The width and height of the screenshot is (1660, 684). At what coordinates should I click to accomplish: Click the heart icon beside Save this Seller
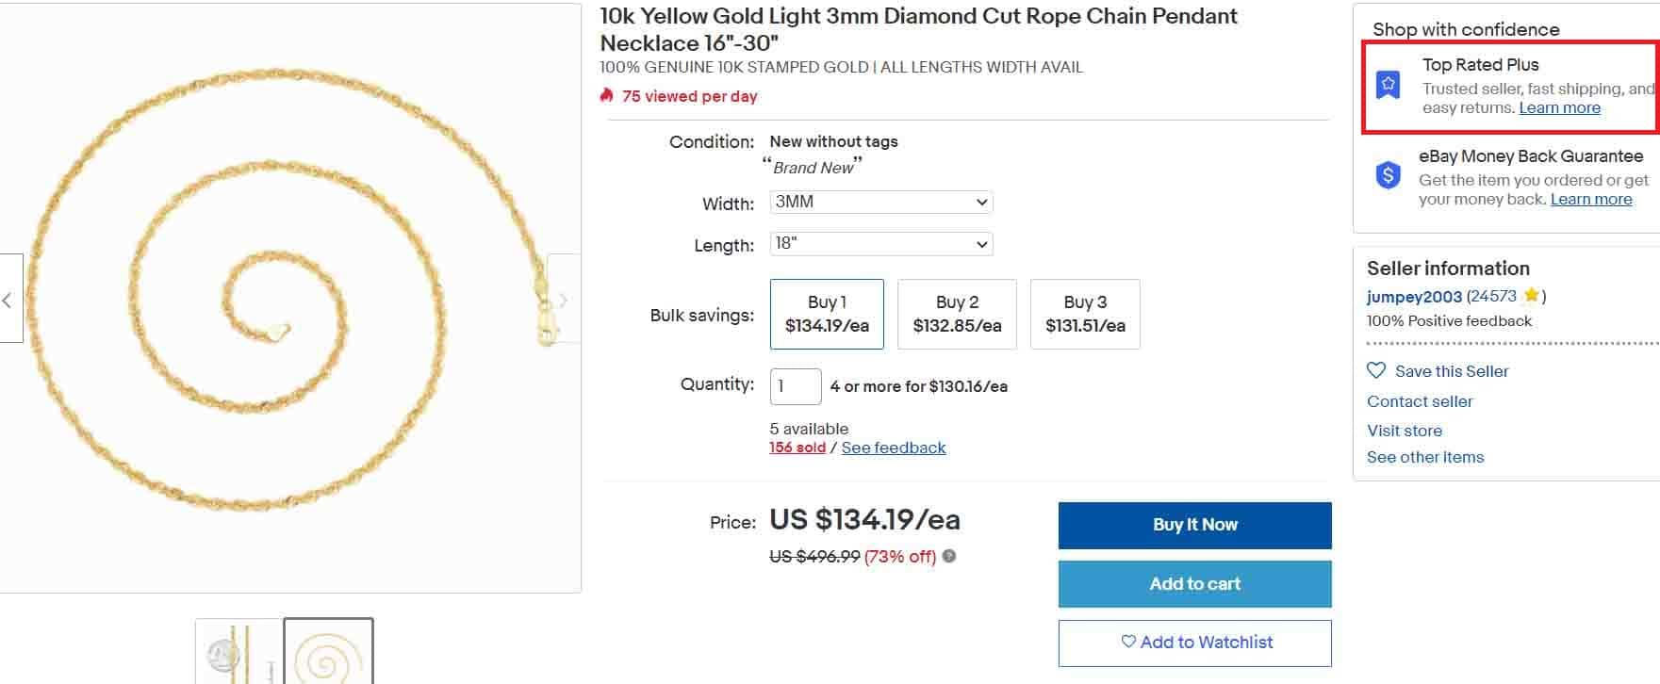click(1375, 371)
